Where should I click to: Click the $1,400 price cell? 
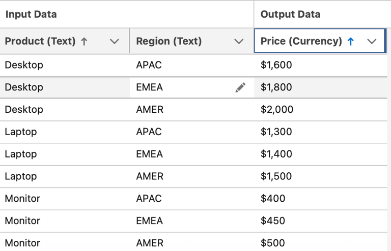point(276,154)
